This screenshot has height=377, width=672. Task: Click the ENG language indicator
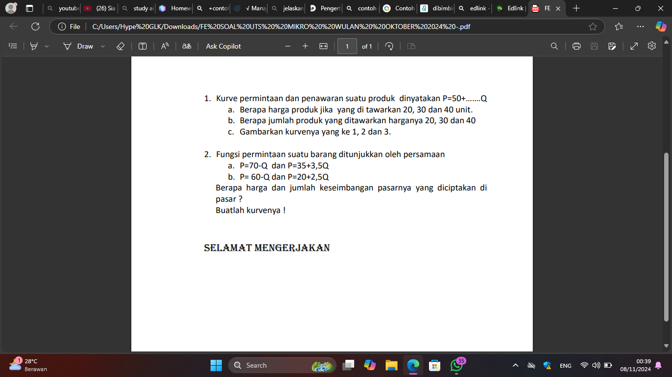tap(565, 365)
